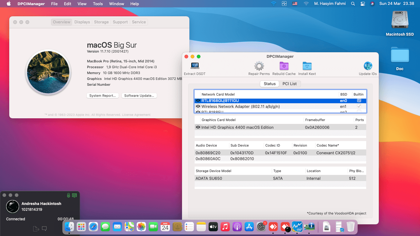The height and width of the screenshot is (236, 420).
Task: Click the Update IDs globe icon
Action: coord(368,65)
